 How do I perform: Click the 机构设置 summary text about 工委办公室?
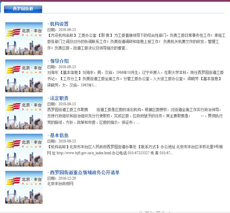[136, 42]
